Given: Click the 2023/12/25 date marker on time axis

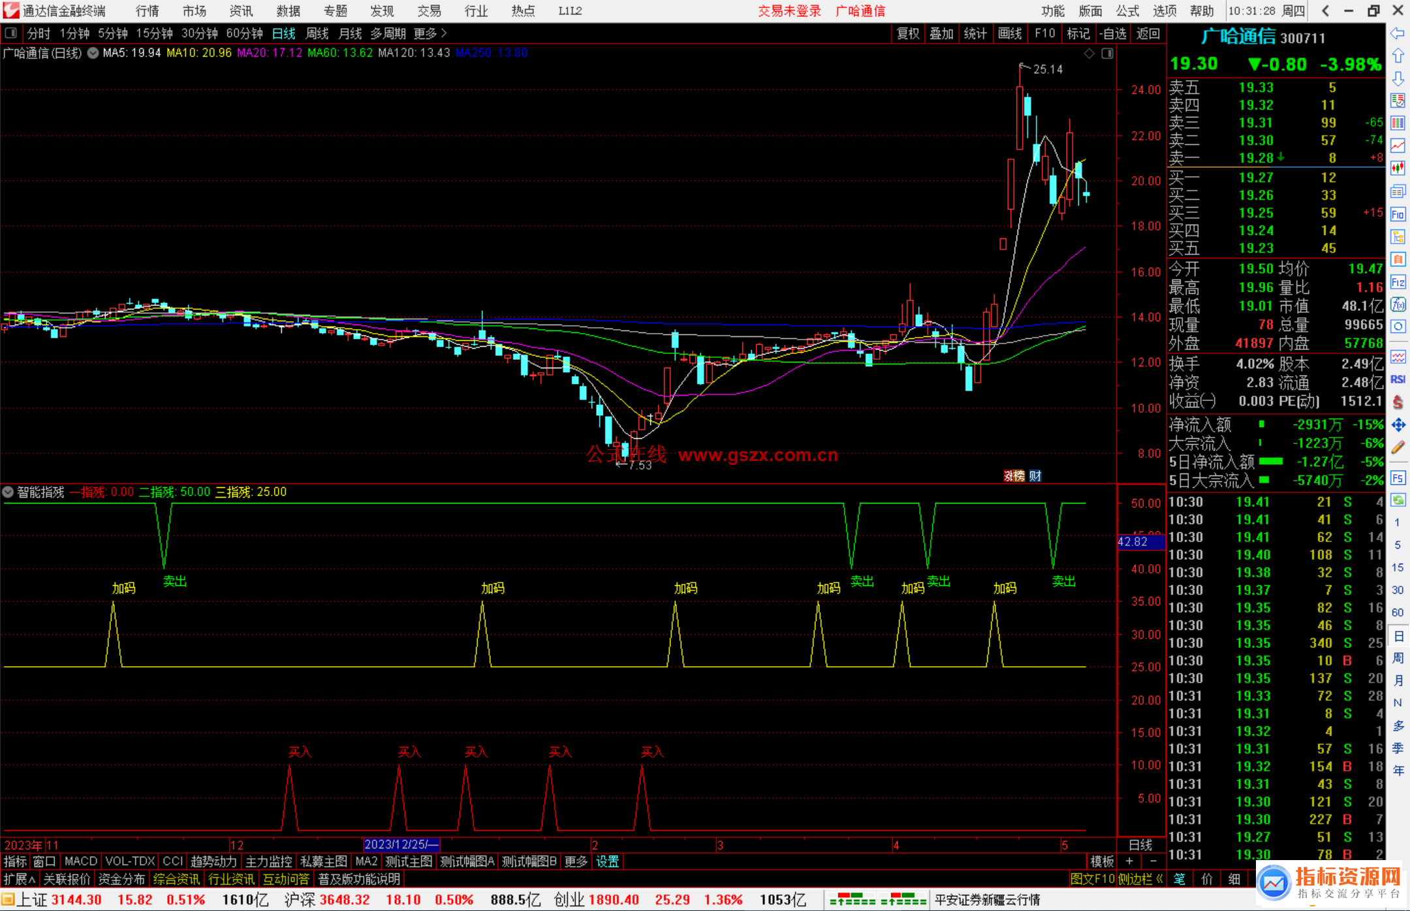Looking at the screenshot, I should pyautogui.click(x=401, y=844).
